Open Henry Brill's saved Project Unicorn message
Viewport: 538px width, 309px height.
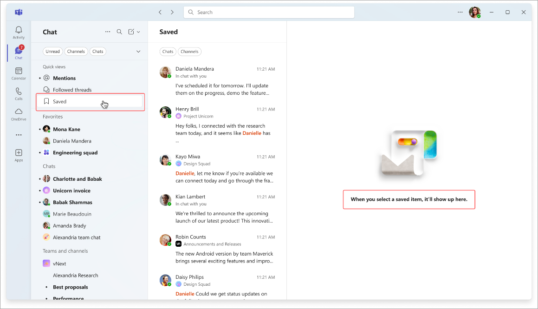click(217, 125)
